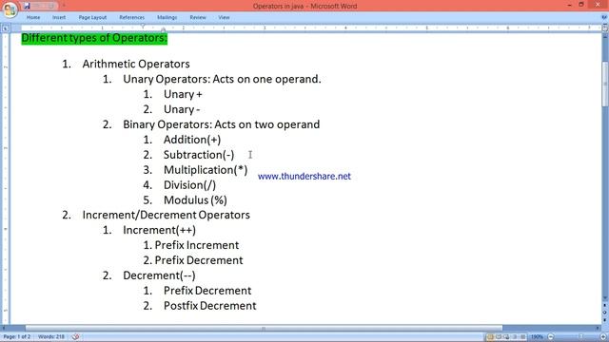This screenshot has height=342, width=609.
Task: Click the proofing errors icon in status bar
Action: tap(76, 337)
